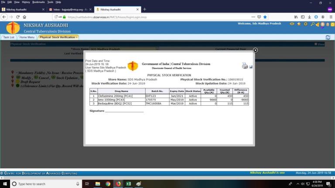Click batch number TMC16008A
This screenshot has height=188, width=335.
coord(154,104)
